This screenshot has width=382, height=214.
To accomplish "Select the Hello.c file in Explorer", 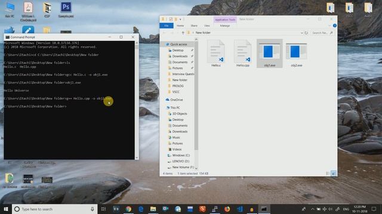I will coord(216,53).
